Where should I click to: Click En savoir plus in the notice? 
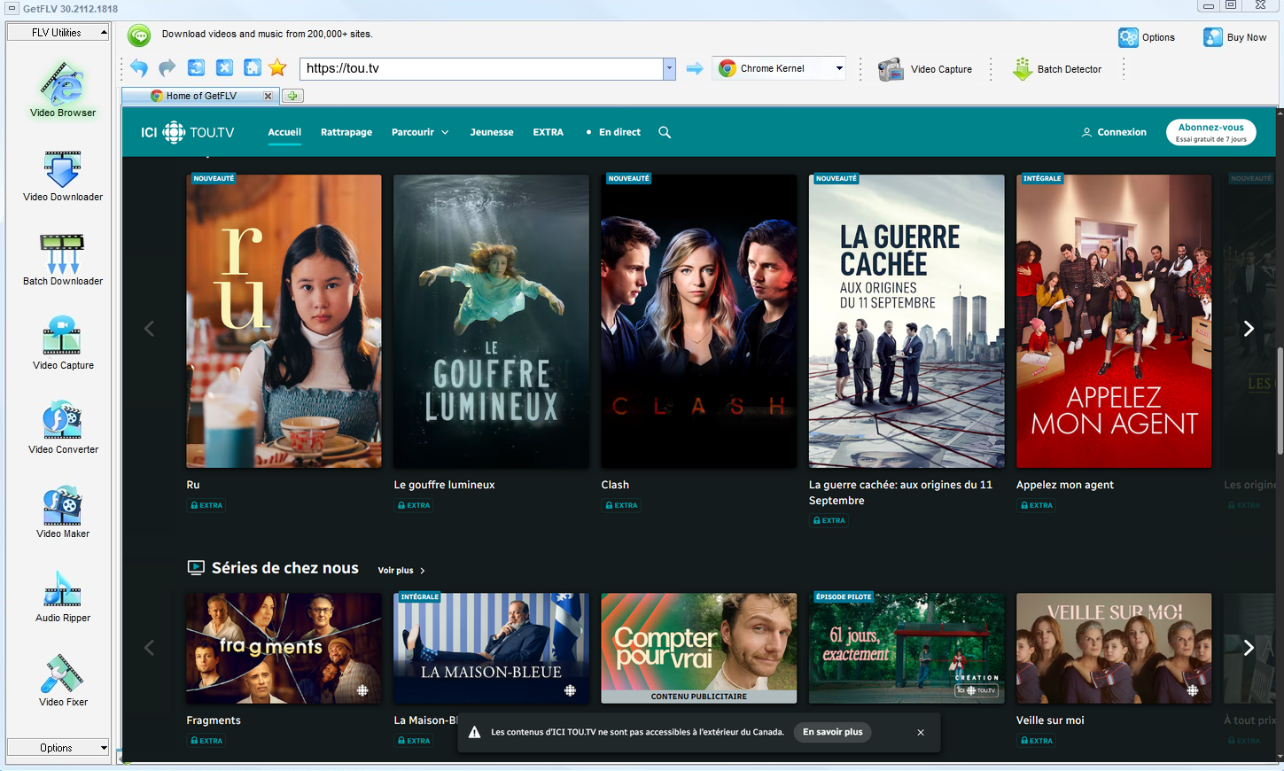click(x=833, y=732)
